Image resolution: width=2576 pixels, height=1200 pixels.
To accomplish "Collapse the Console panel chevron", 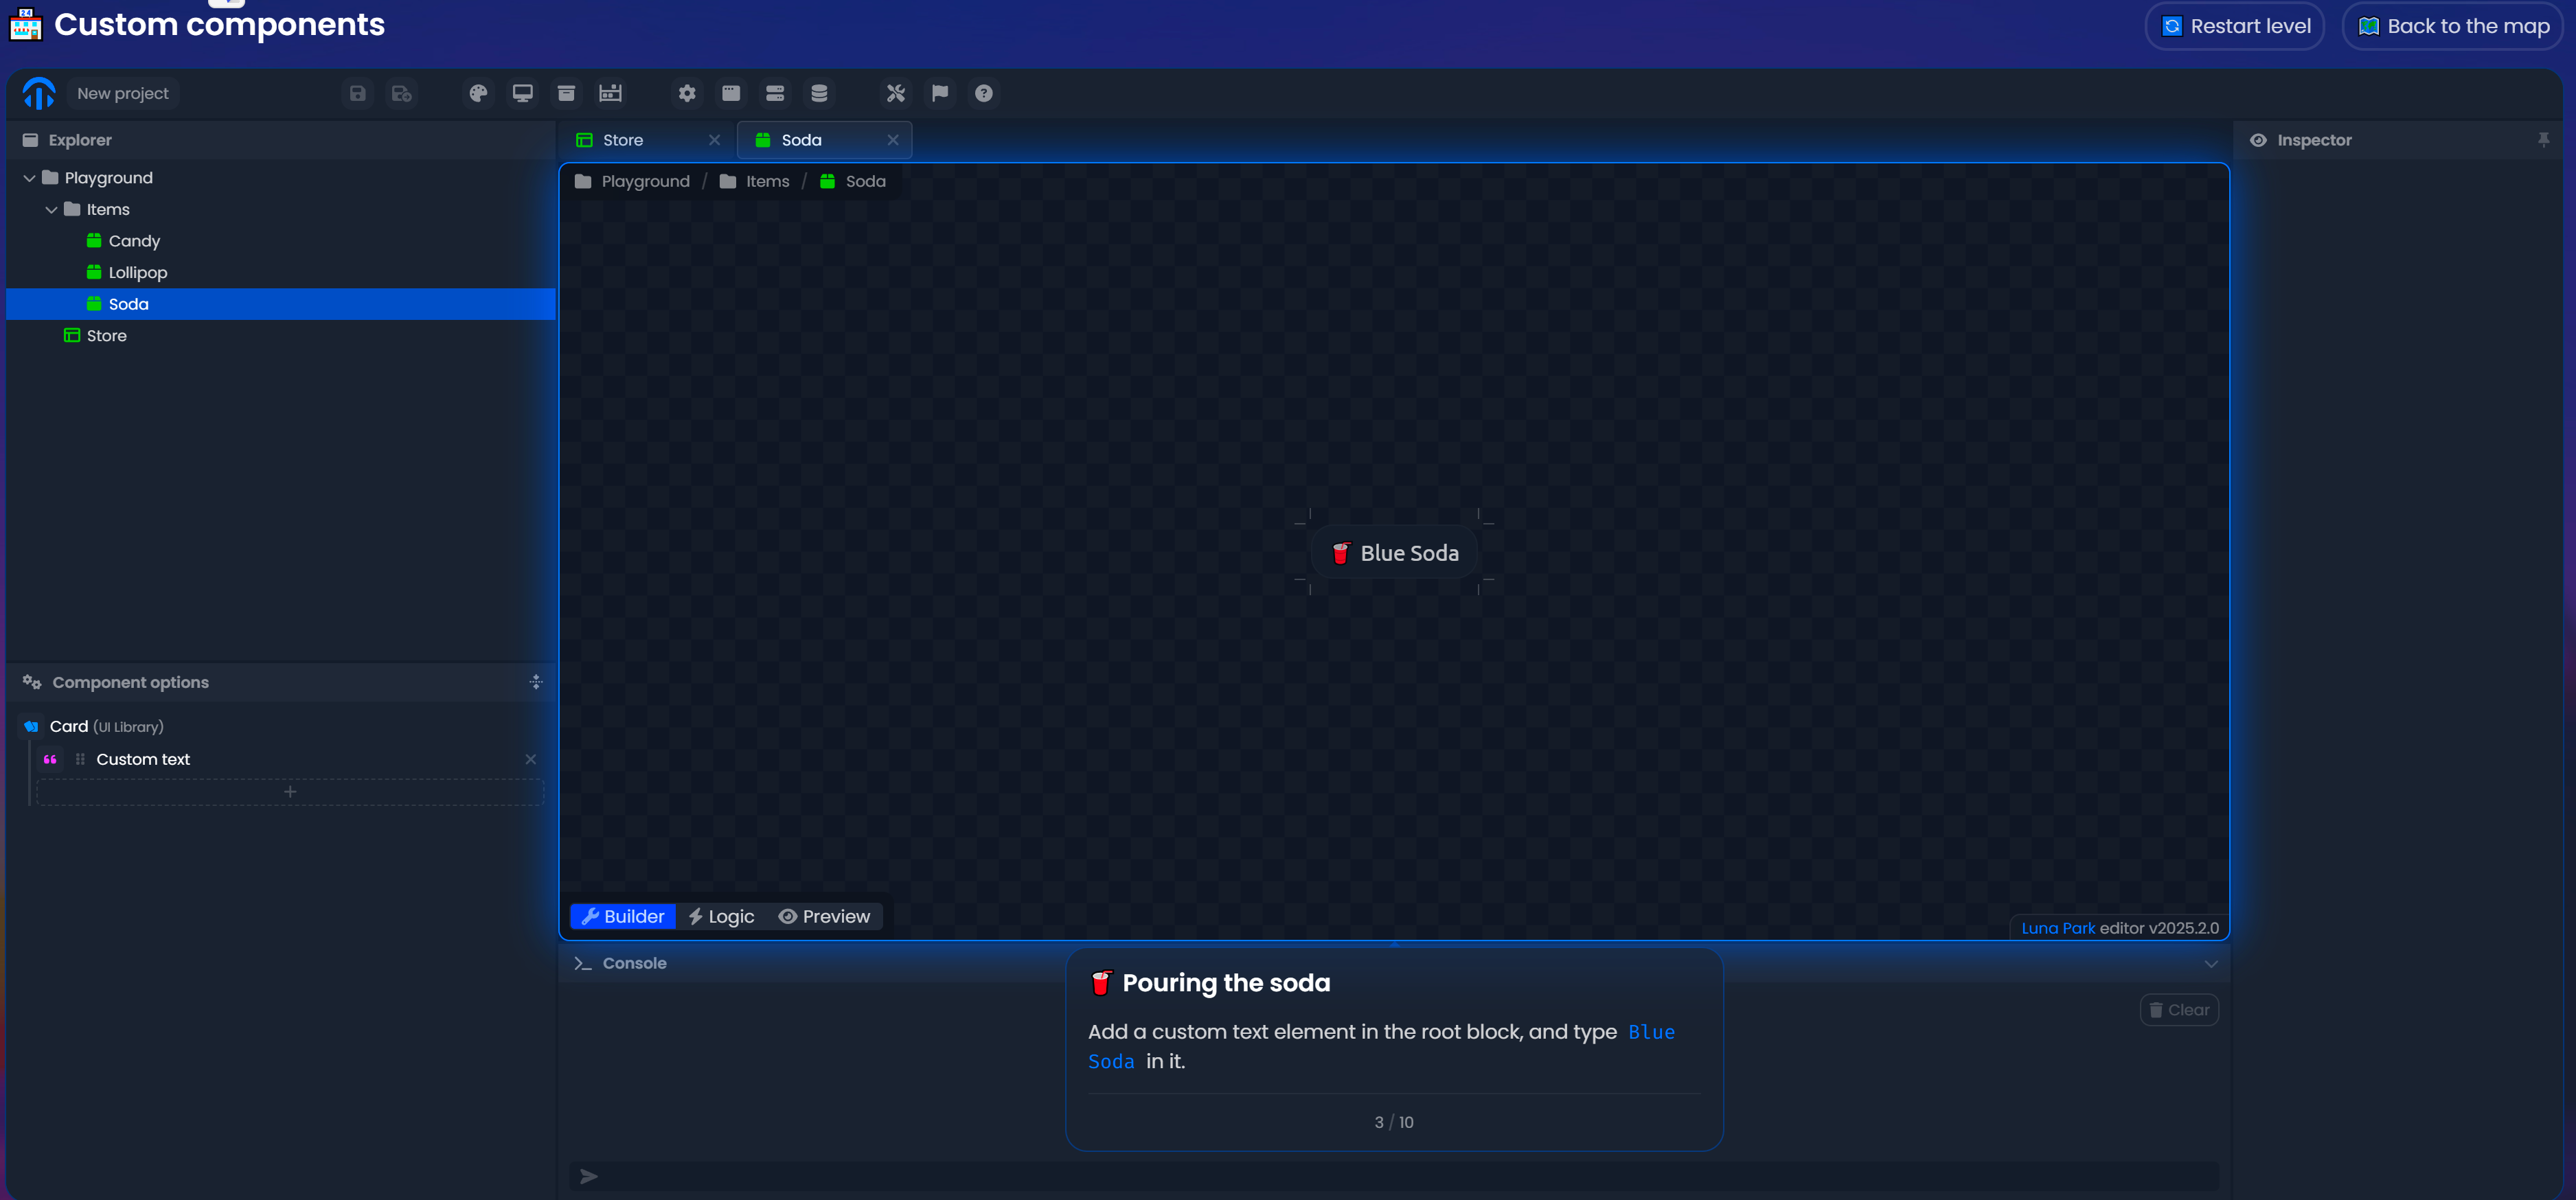I will [x=2211, y=964].
